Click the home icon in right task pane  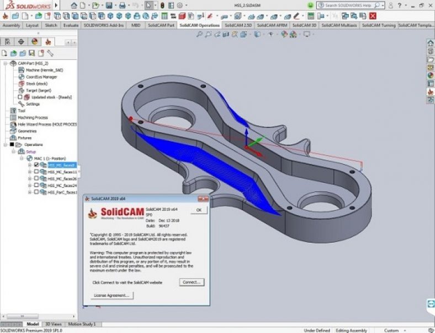(x=430, y=43)
